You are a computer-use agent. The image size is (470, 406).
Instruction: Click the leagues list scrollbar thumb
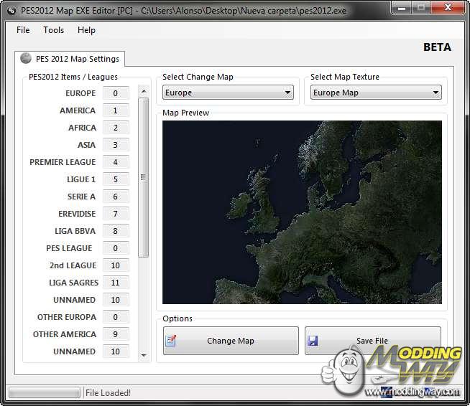point(143,177)
